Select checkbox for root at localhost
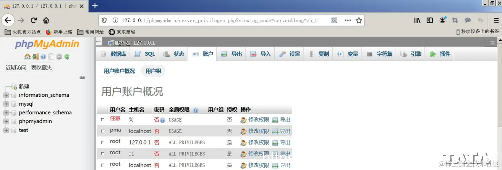The image size is (502, 170). coord(102,165)
